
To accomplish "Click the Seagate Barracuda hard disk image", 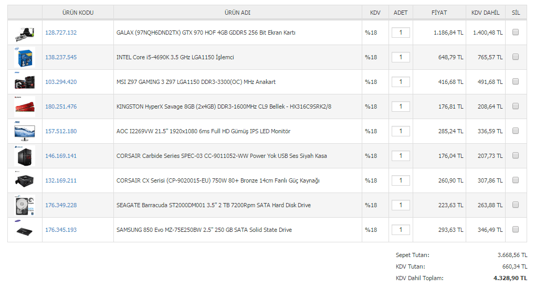I will [25, 205].
